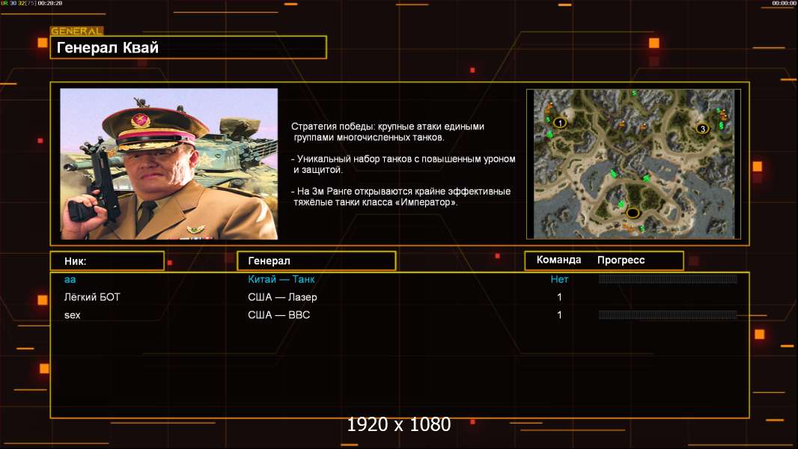The width and height of the screenshot is (798, 449).
Task: Click 'На 3м Ранге открываются' description line
Action: pos(400,197)
